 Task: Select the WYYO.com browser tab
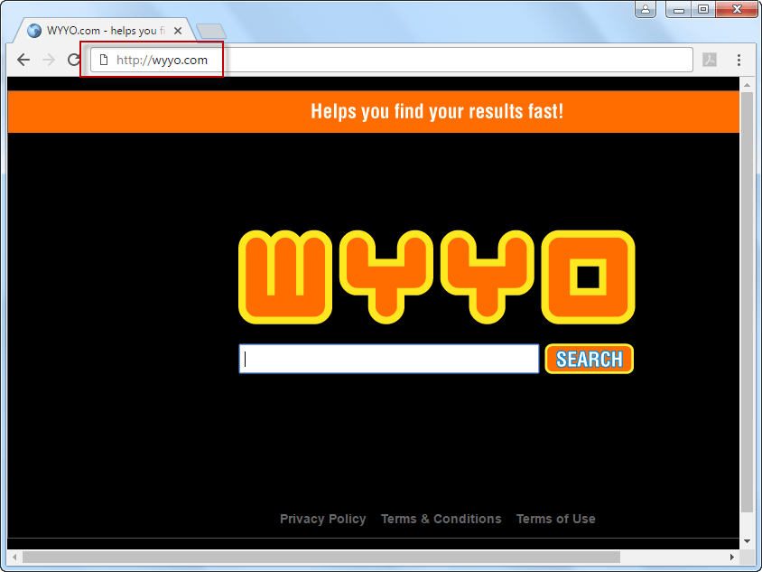pyautogui.click(x=105, y=31)
